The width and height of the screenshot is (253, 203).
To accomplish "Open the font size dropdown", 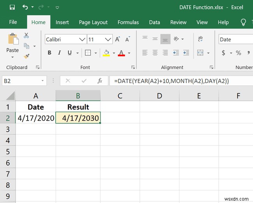I will pyautogui.click(x=108, y=39).
